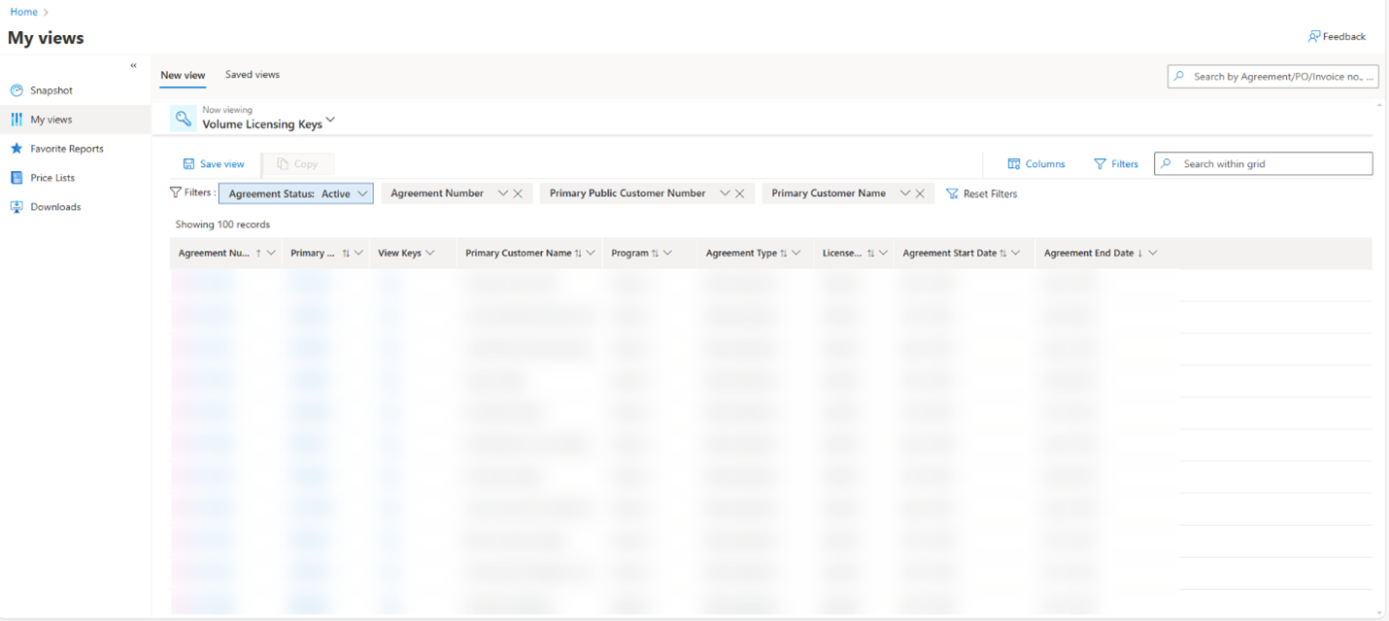Switch to the New view tab
Viewport: 1389px width, 621px height.
(x=183, y=75)
